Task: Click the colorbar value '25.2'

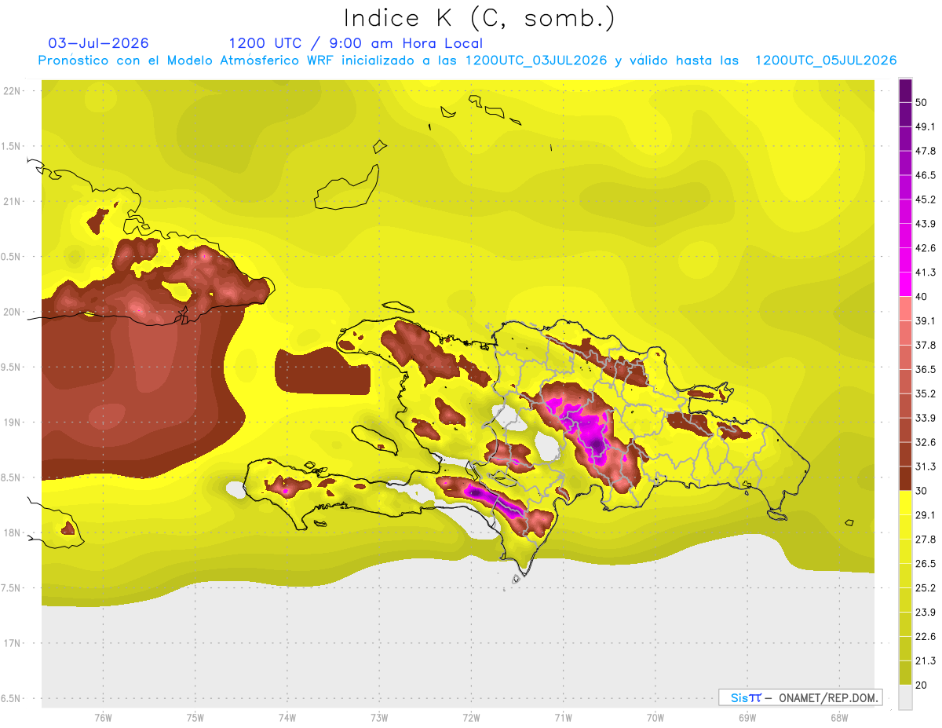Action: pyautogui.click(x=926, y=587)
